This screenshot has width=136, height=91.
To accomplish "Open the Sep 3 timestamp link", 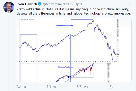I will click(x=78, y=4).
